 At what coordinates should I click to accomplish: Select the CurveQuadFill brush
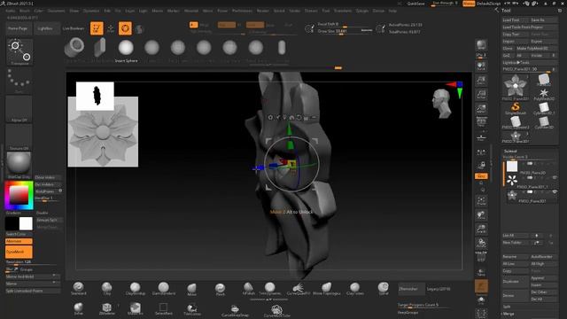click(x=298, y=289)
